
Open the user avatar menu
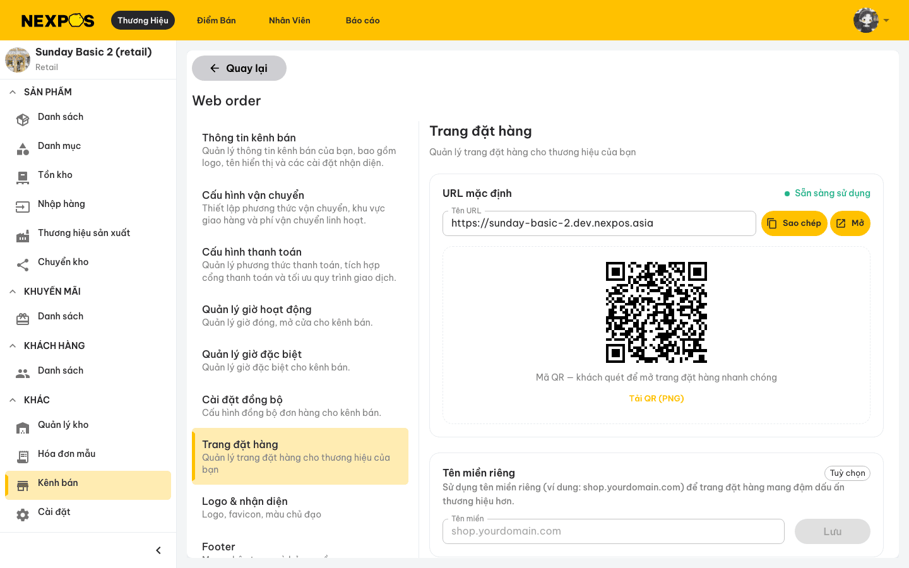[x=872, y=20]
